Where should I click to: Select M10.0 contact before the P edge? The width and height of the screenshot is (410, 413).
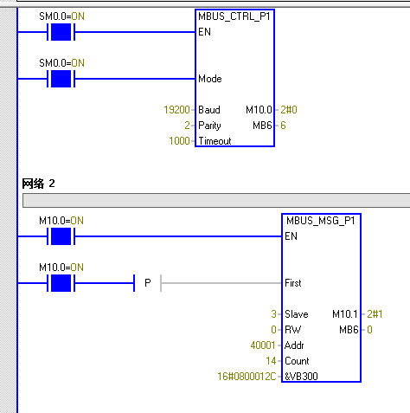tap(61, 283)
